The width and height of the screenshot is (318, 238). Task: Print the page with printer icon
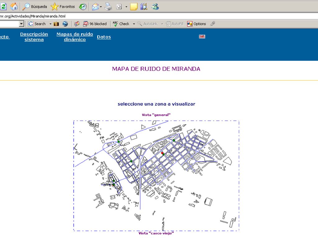coord(108,7)
